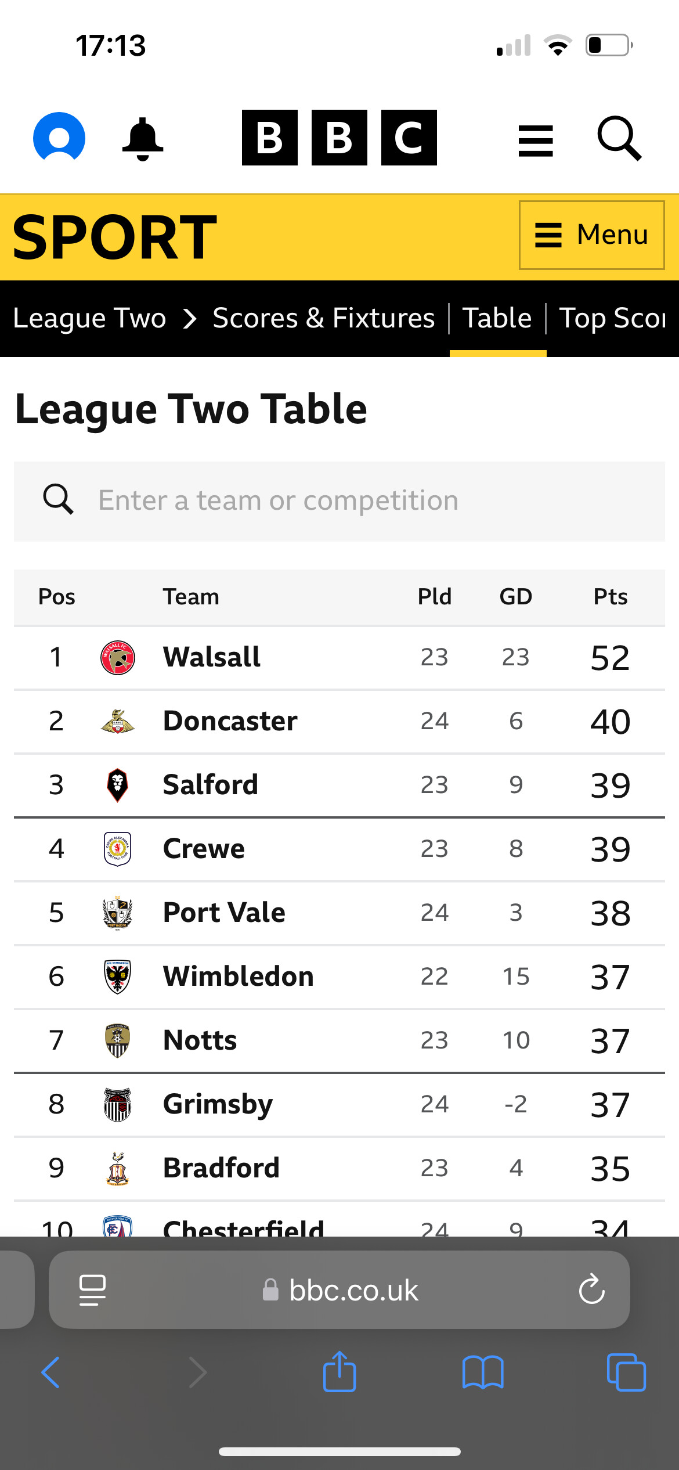This screenshot has height=1470, width=679.
Task: Open the Wimbledon team link
Action: tap(239, 977)
